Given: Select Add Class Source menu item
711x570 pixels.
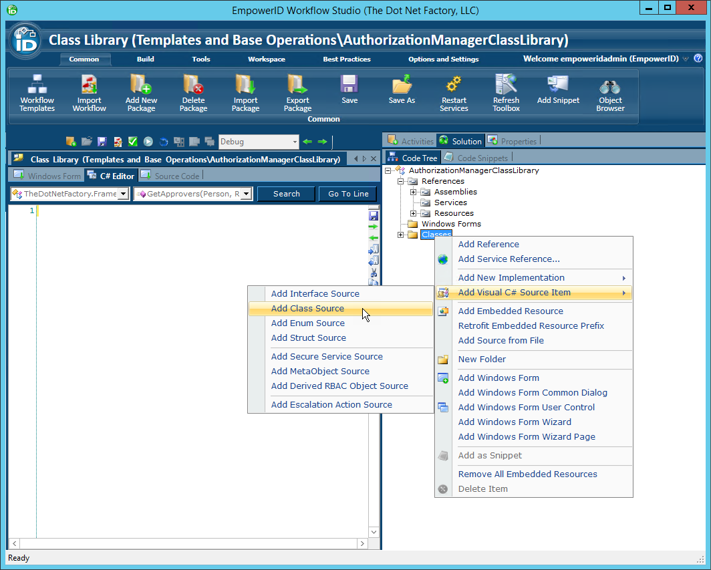Looking at the screenshot, I should click(x=307, y=309).
